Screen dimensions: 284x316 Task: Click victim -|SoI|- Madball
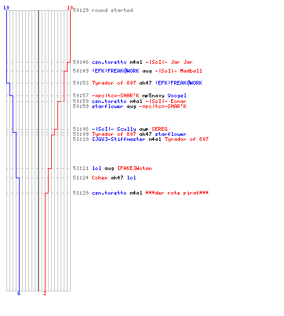179,71
